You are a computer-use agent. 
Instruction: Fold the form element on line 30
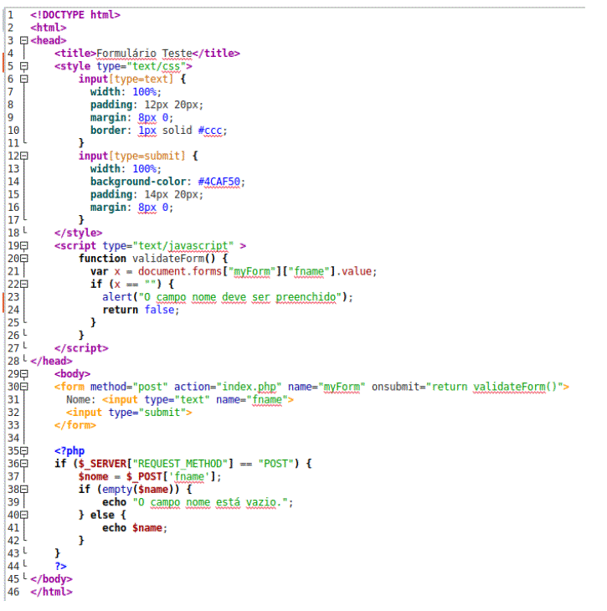[x=23, y=387]
